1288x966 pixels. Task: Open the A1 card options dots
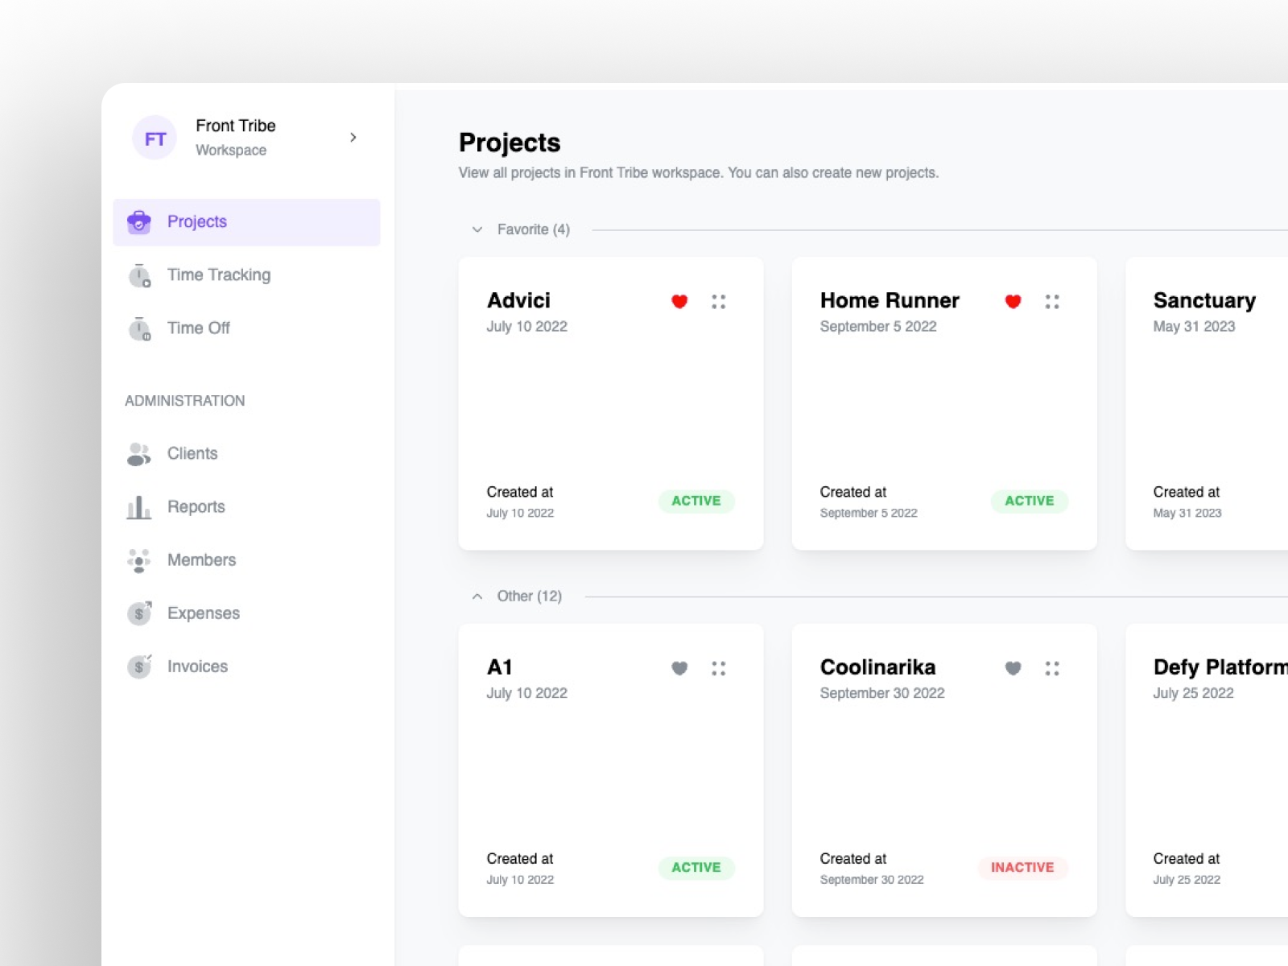(719, 668)
